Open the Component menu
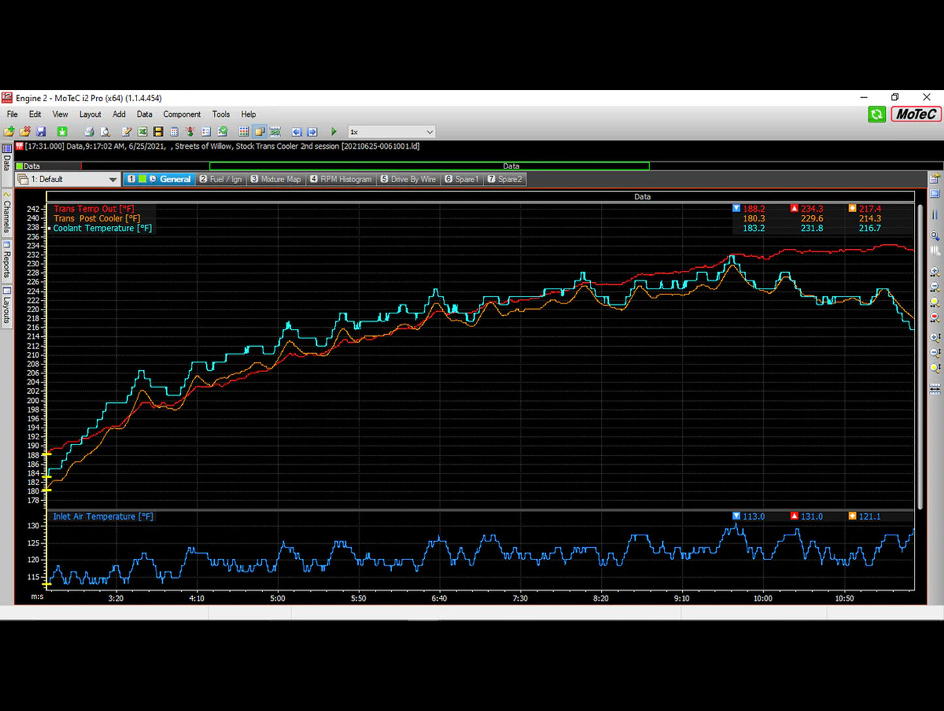Screen dimensions: 944x711 182,114
